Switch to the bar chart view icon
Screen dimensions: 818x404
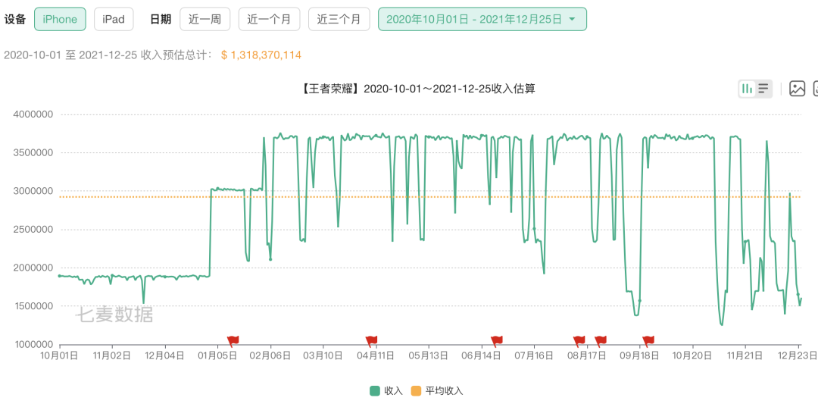pos(747,89)
